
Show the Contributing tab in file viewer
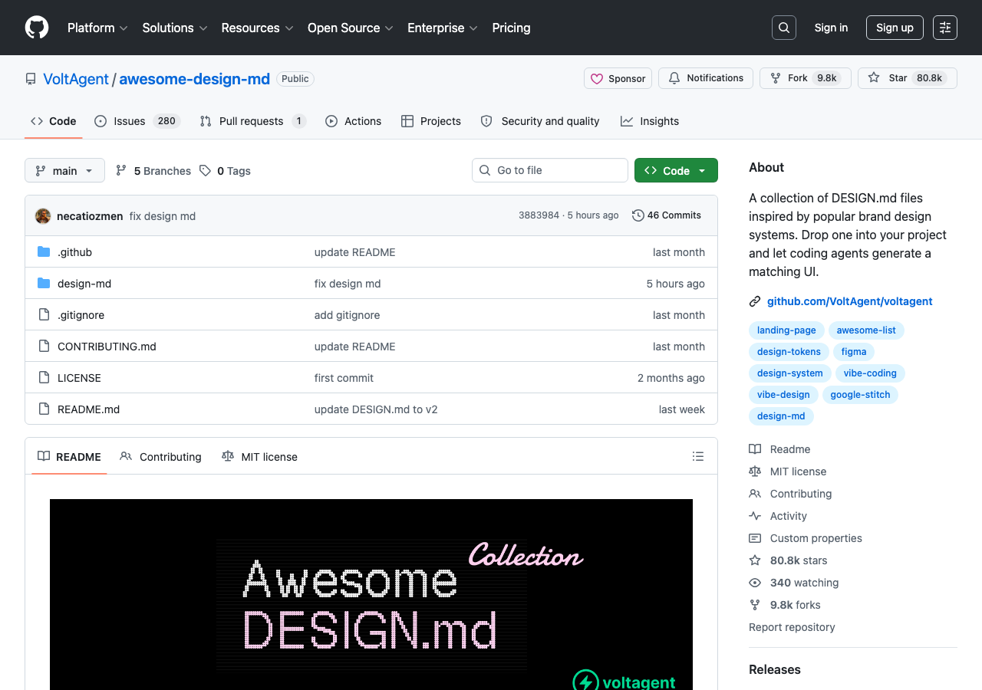pos(160,456)
